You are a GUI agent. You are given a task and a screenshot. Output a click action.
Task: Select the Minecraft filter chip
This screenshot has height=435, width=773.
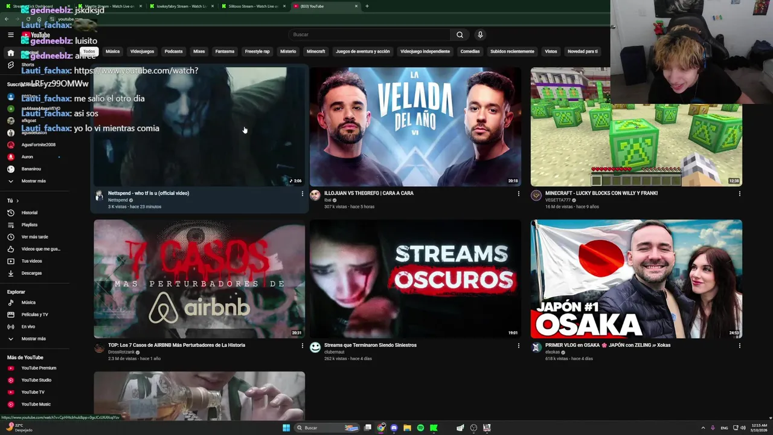point(316,51)
